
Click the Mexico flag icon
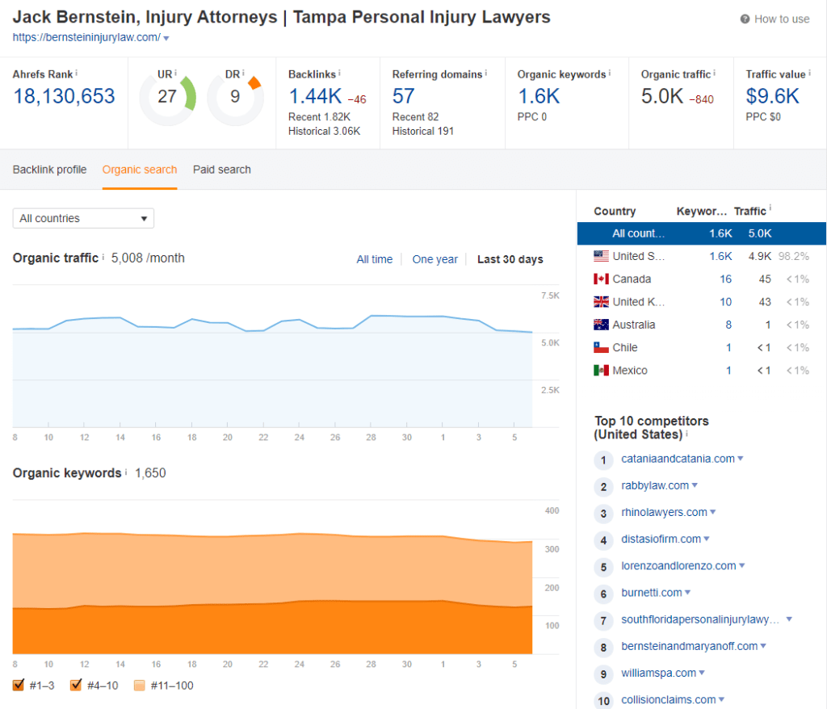click(x=601, y=371)
